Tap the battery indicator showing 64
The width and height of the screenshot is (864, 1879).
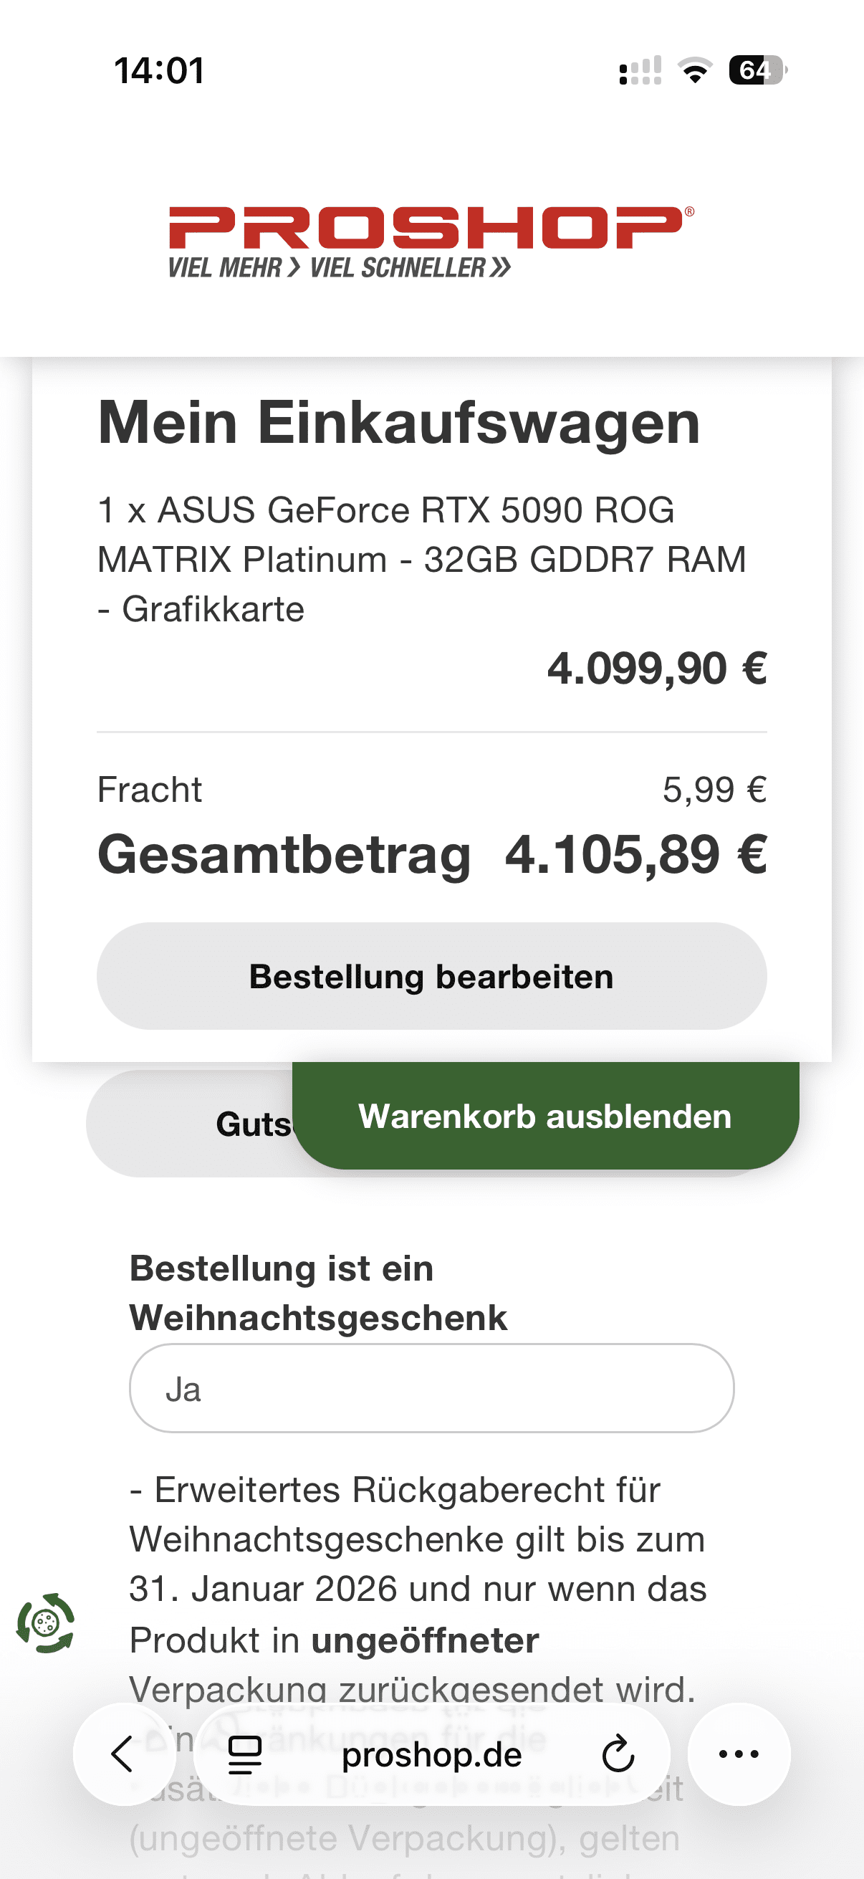757,71
